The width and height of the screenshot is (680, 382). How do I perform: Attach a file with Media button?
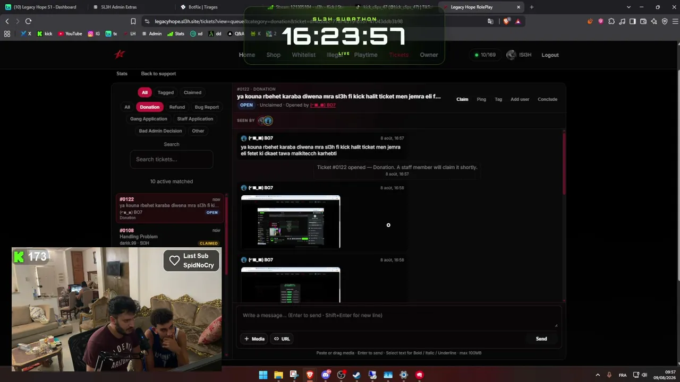(x=254, y=338)
